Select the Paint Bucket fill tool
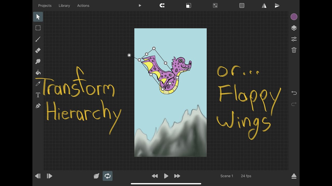This screenshot has height=186, width=332. point(38,72)
